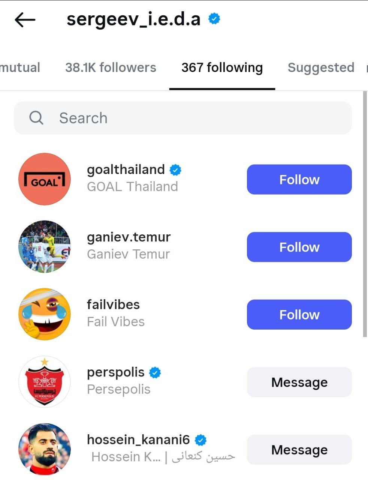Open the ganiev.temur profile picture
368x480 pixels.
(45, 247)
